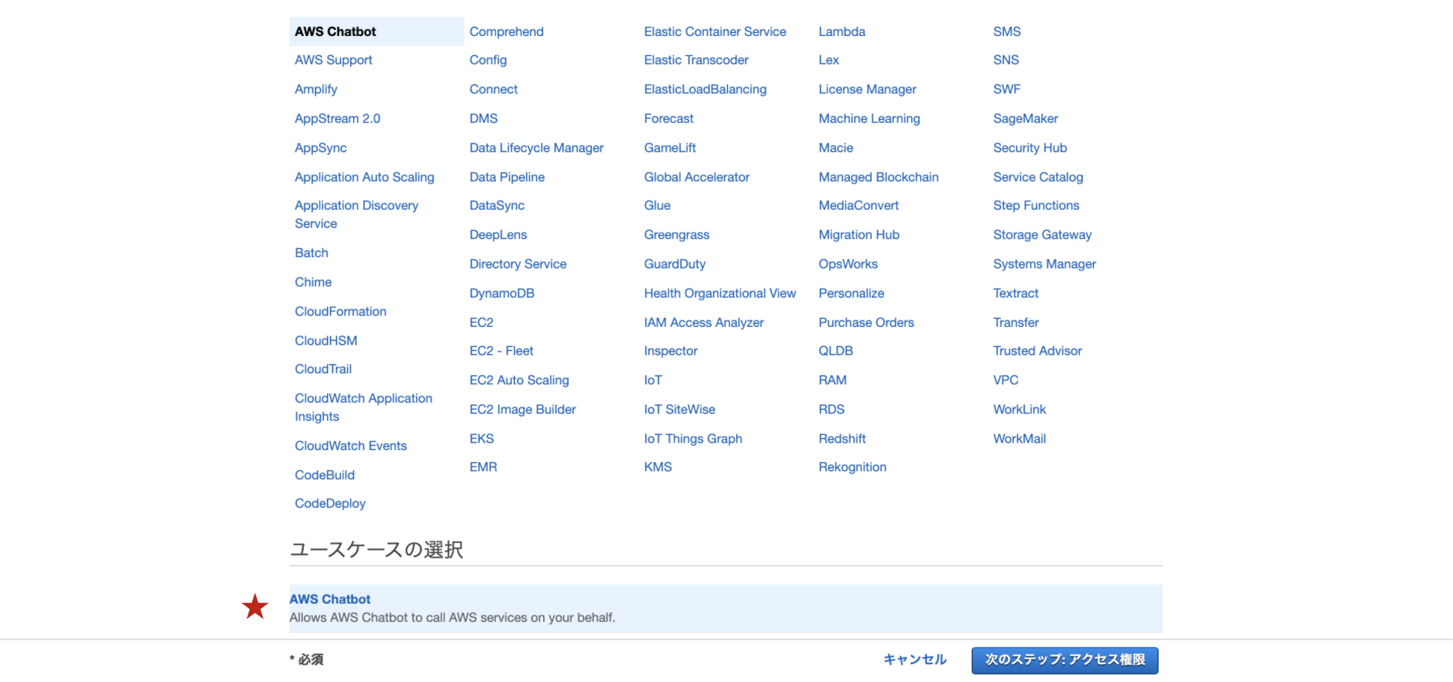Image resolution: width=1453 pixels, height=682 pixels.
Task: Choose Global Accelerator
Action: [697, 177]
